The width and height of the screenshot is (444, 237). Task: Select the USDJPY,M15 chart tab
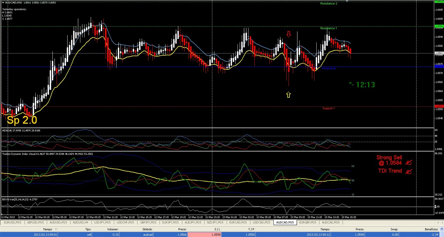click(x=102, y=223)
